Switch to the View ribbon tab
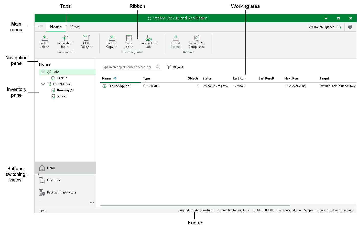357x228 pixels. (x=74, y=27)
